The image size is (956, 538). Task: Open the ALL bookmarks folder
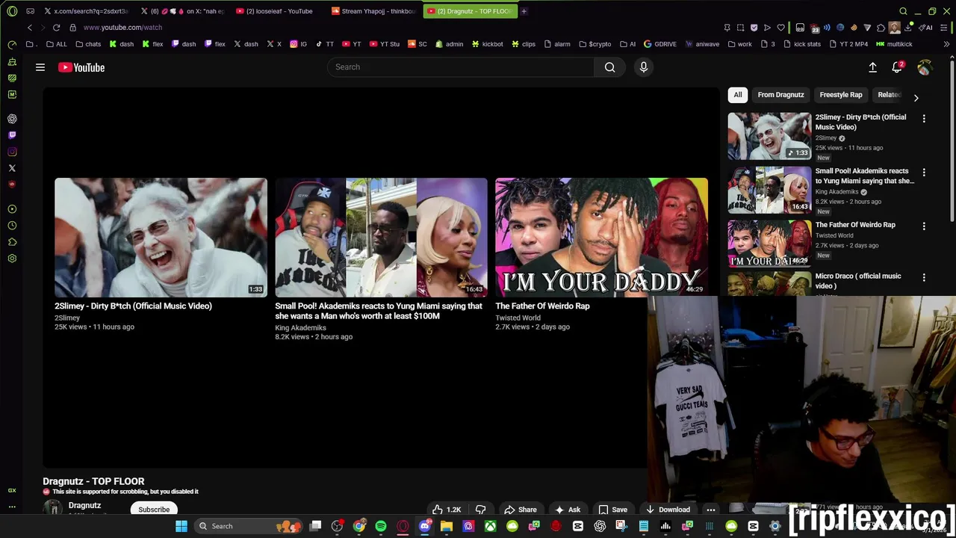[x=57, y=44]
